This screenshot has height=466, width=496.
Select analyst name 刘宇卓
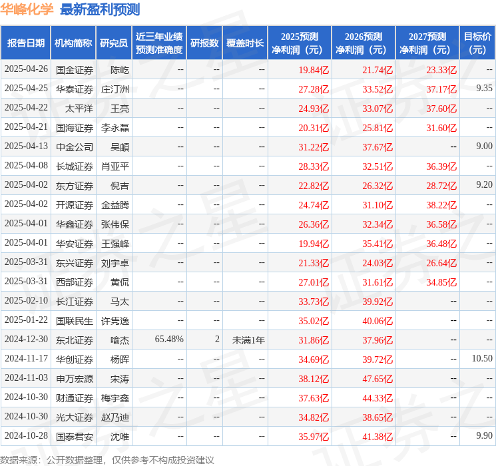(x=115, y=263)
